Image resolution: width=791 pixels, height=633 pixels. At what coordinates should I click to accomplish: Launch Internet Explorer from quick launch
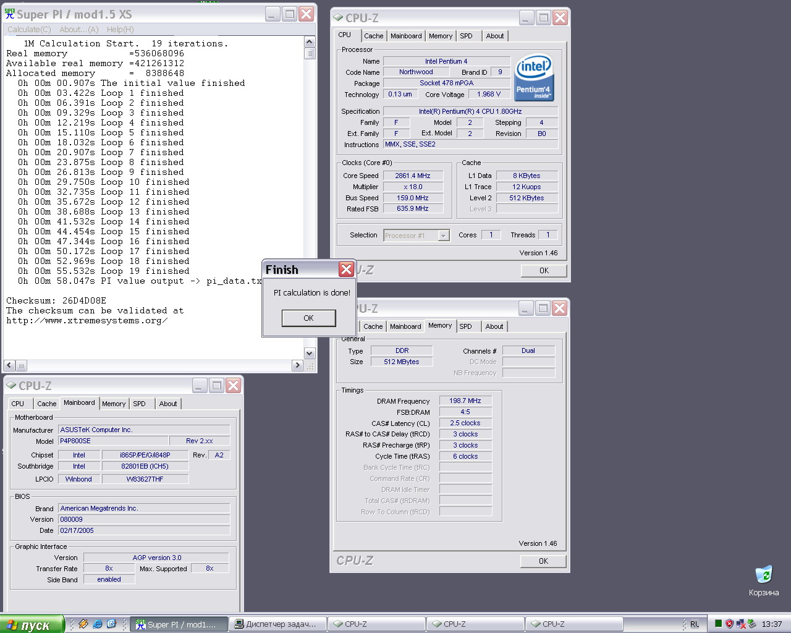click(x=97, y=624)
